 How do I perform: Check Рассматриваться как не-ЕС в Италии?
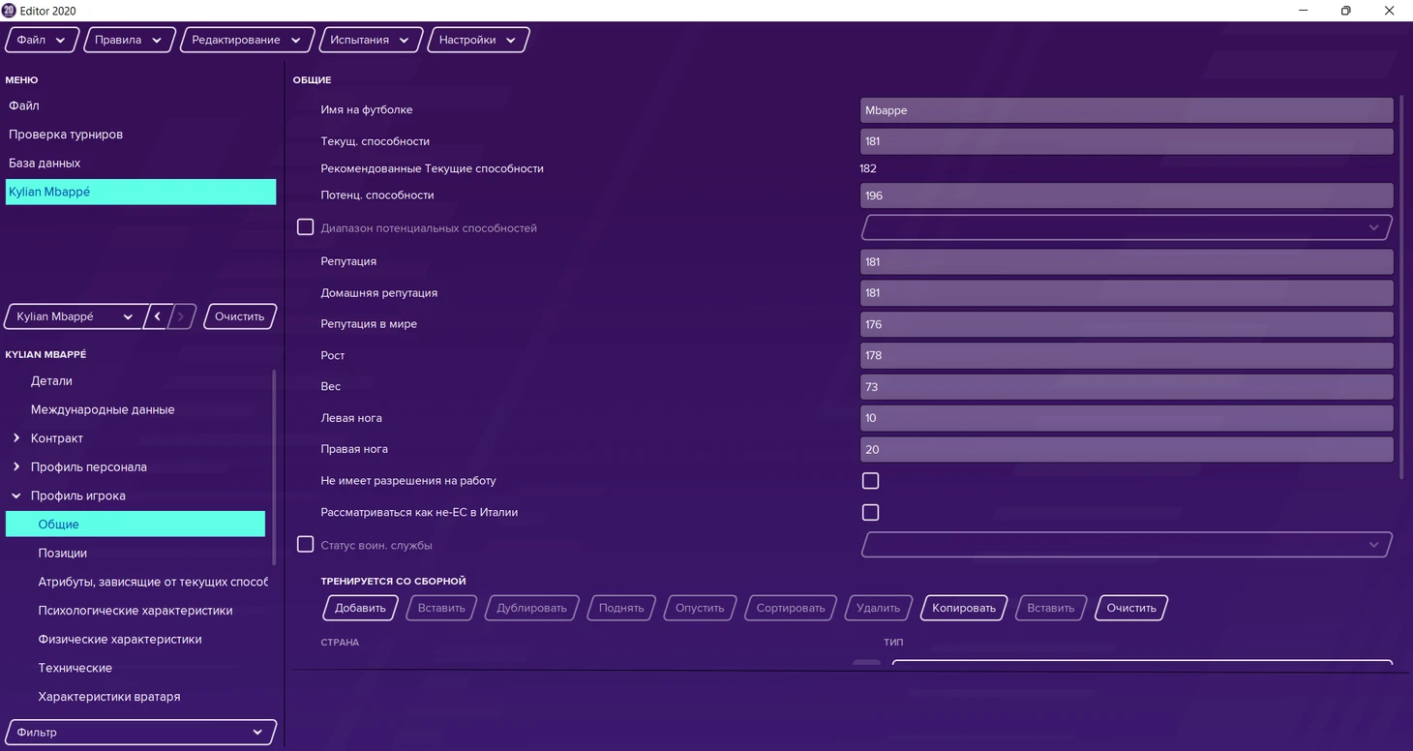[x=870, y=512]
